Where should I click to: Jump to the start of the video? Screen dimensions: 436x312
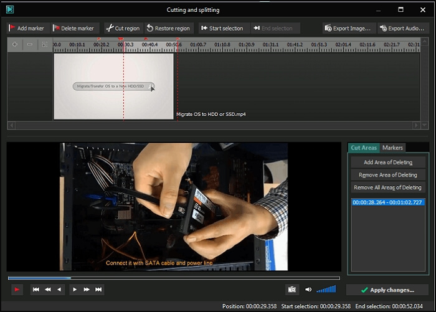pyautogui.click(x=36, y=290)
